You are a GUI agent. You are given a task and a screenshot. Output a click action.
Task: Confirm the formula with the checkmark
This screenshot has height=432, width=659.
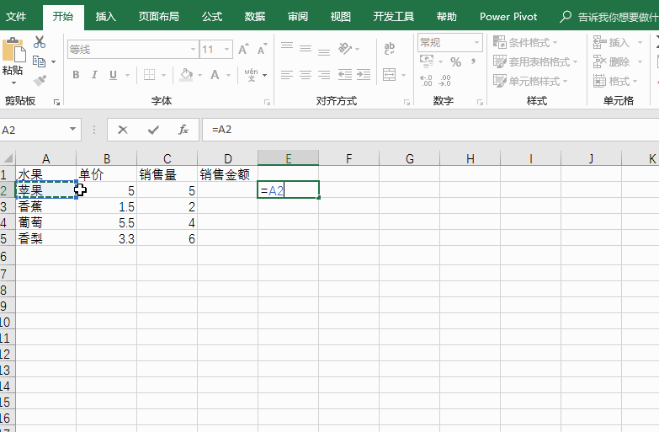tap(153, 130)
